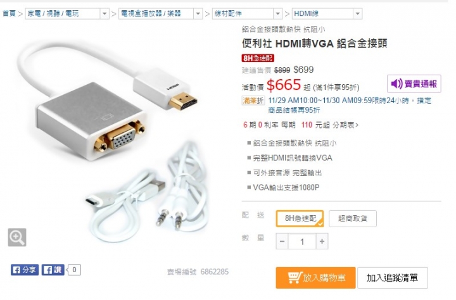The width and height of the screenshot is (456, 300).
Task: Open the 電視盒播放器 / 樂器 dropdown
Action: click(x=198, y=13)
